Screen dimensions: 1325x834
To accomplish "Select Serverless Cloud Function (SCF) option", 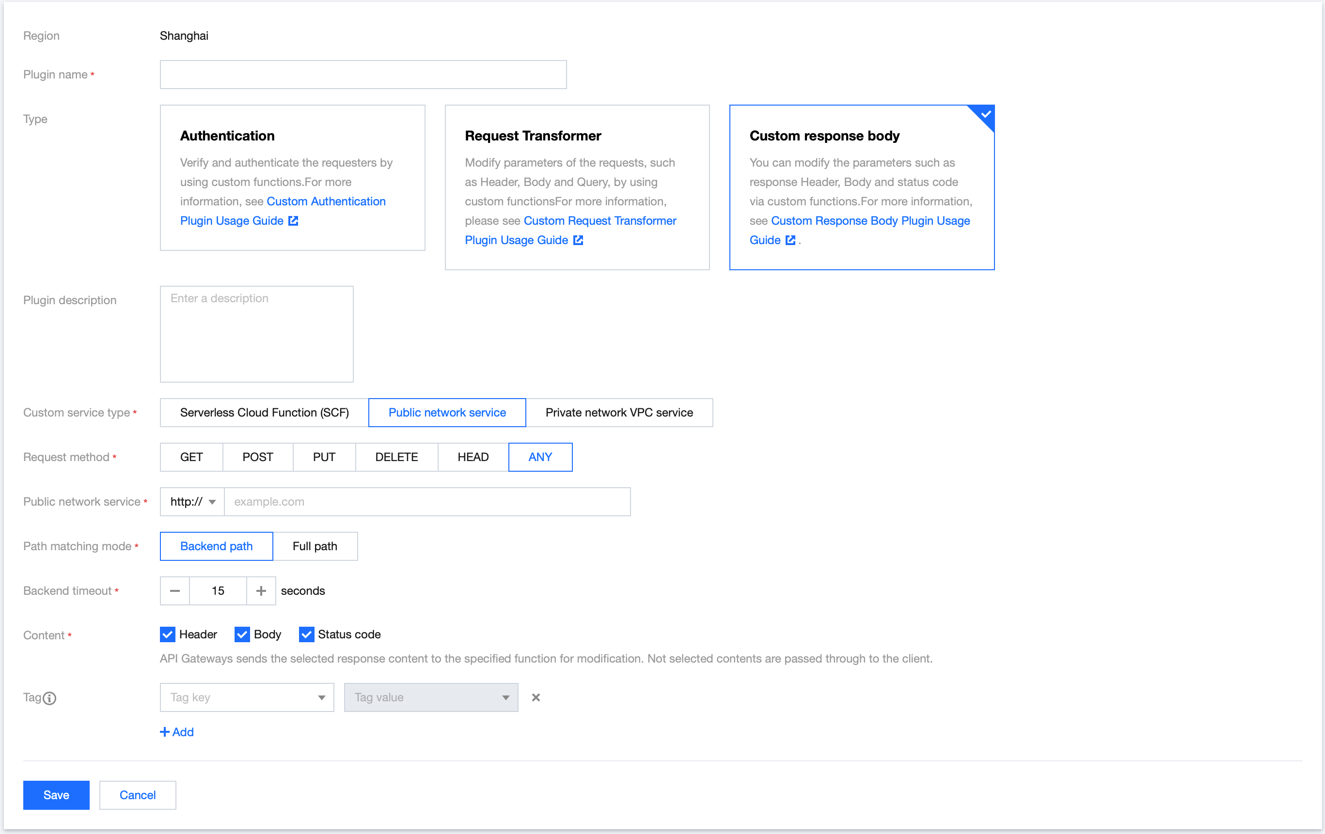I will pyautogui.click(x=264, y=413).
